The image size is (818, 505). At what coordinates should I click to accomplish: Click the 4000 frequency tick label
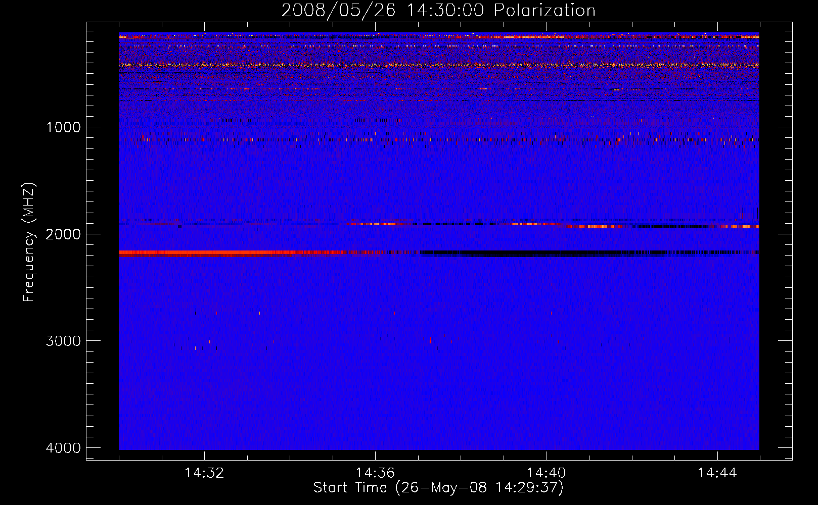63,448
